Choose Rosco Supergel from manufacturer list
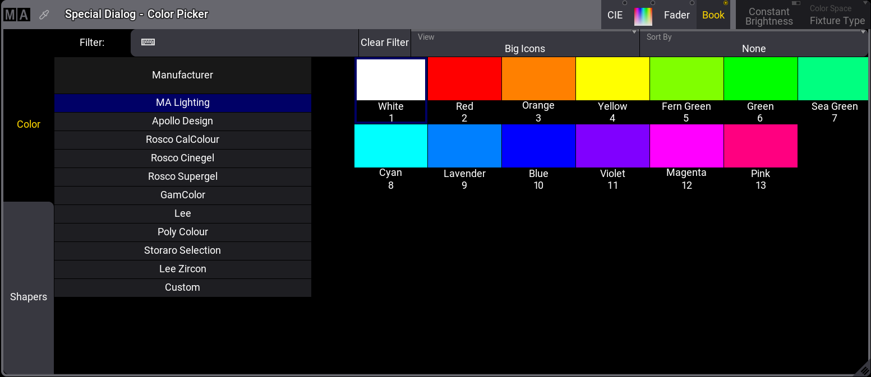 click(x=183, y=176)
